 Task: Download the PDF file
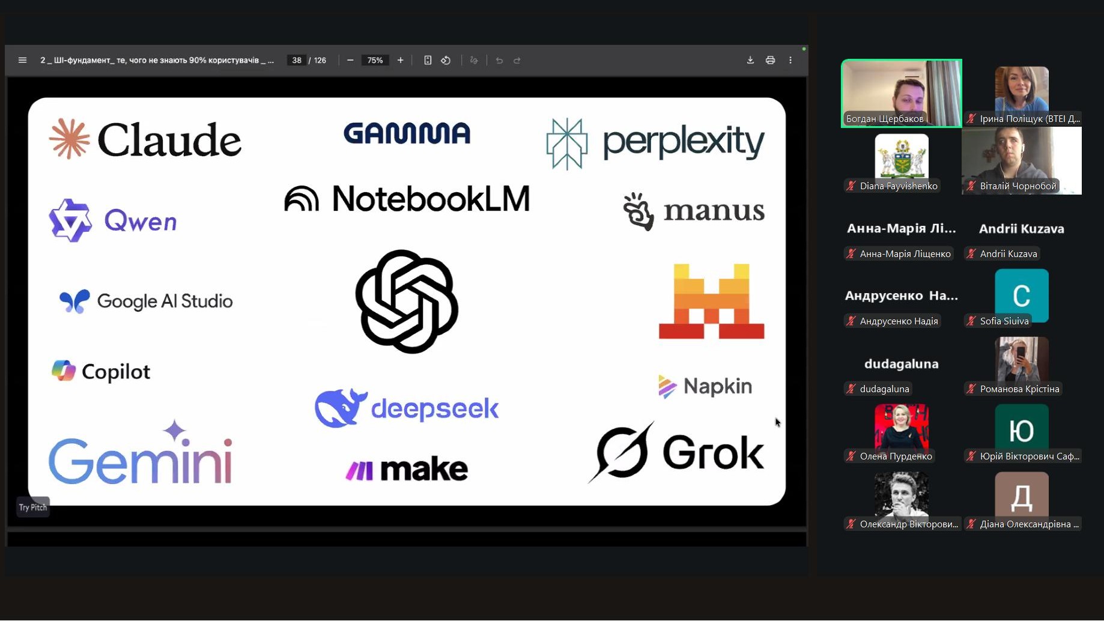[x=750, y=60]
